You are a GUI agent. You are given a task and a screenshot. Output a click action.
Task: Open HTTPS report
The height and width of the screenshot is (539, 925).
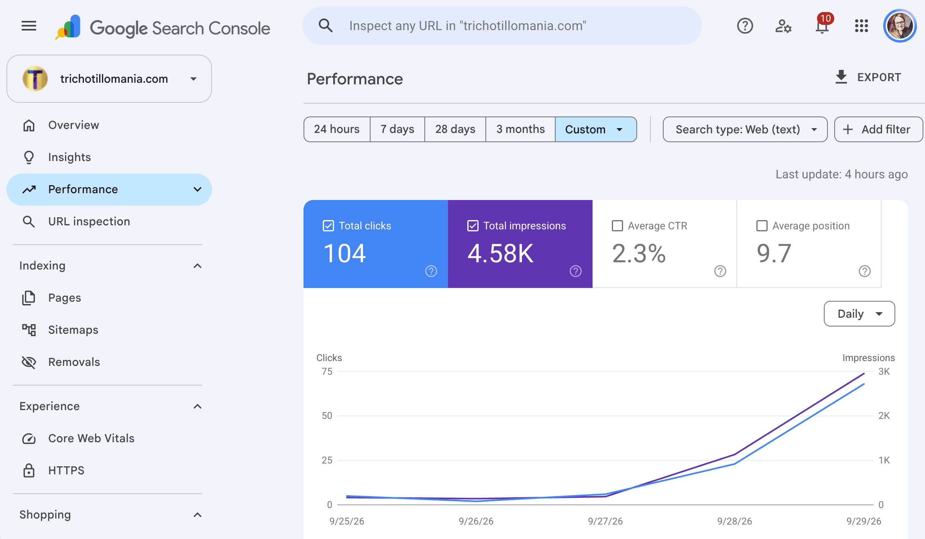(109, 471)
